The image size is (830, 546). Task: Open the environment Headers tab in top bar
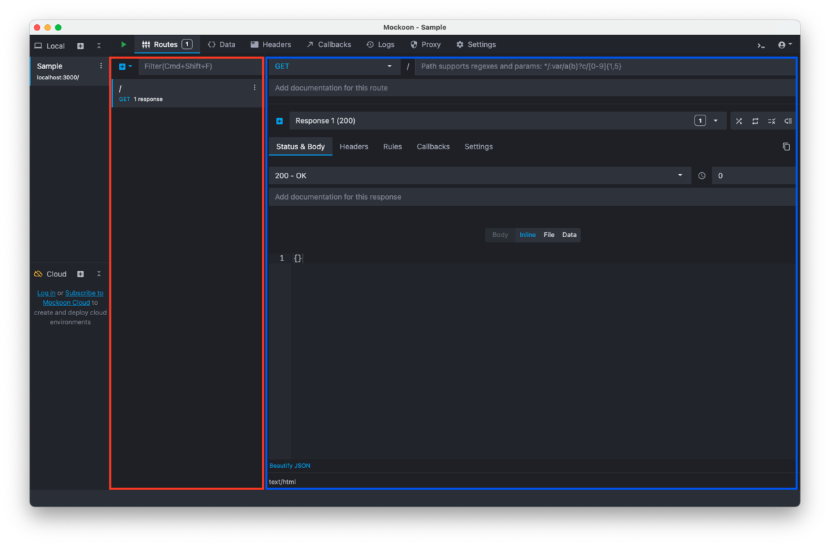(270, 45)
